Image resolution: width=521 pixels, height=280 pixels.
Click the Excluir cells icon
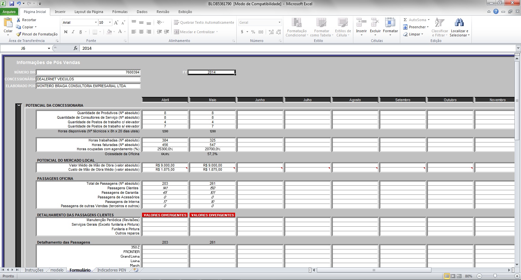[375, 23]
